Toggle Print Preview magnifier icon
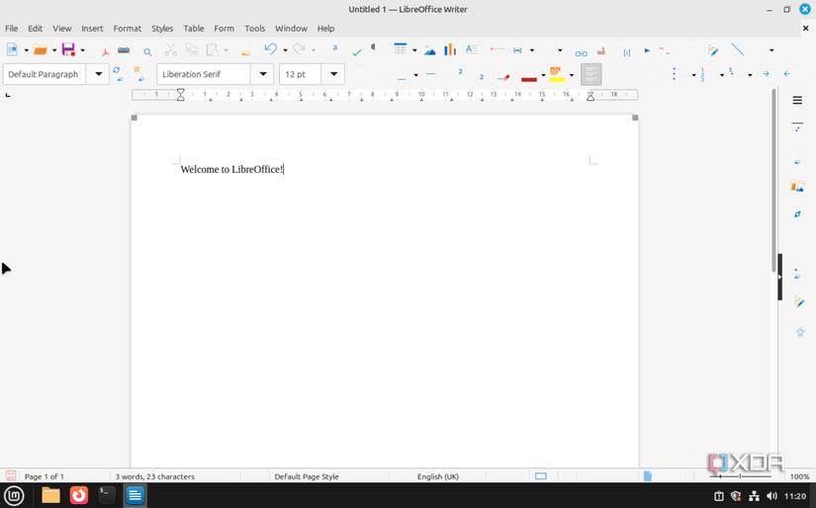Image resolution: width=816 pixels, height=508 pixels. click(x=147, y=51)
